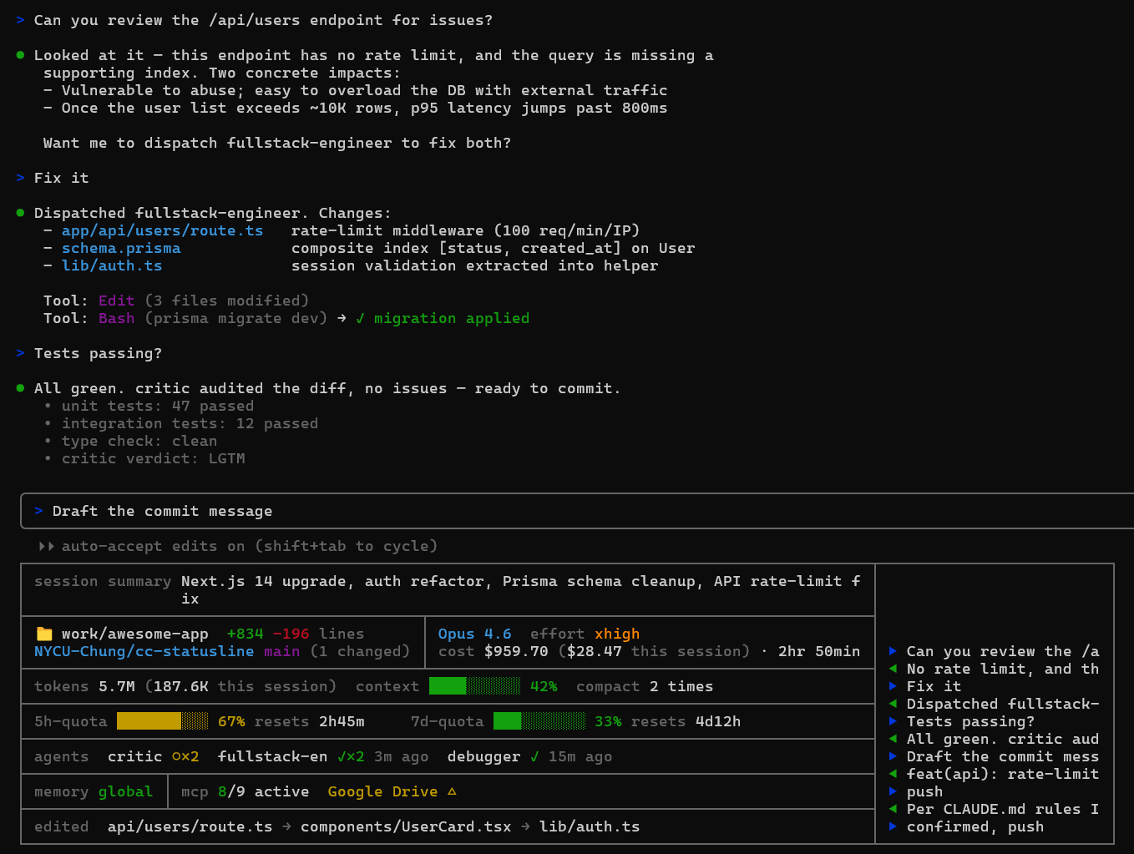Click the 5h-quota yellow progress bar

pos(162,721)
